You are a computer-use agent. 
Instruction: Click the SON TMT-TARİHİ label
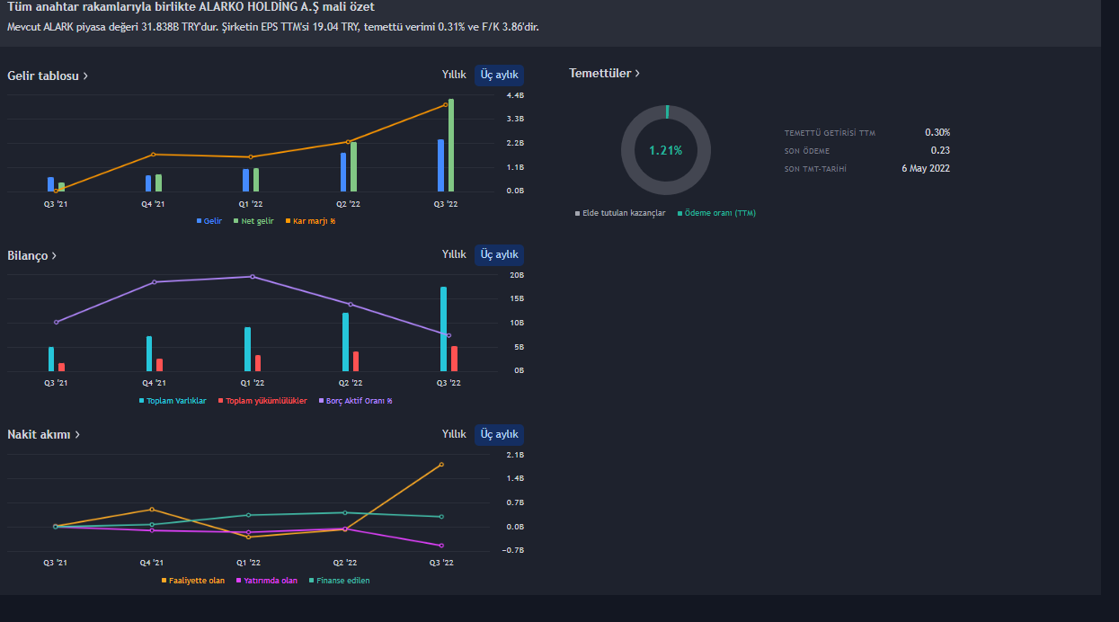(x=816, y=169)
